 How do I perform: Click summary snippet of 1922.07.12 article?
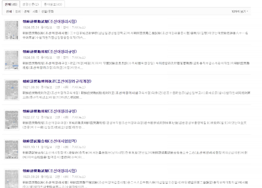[134, 125]
